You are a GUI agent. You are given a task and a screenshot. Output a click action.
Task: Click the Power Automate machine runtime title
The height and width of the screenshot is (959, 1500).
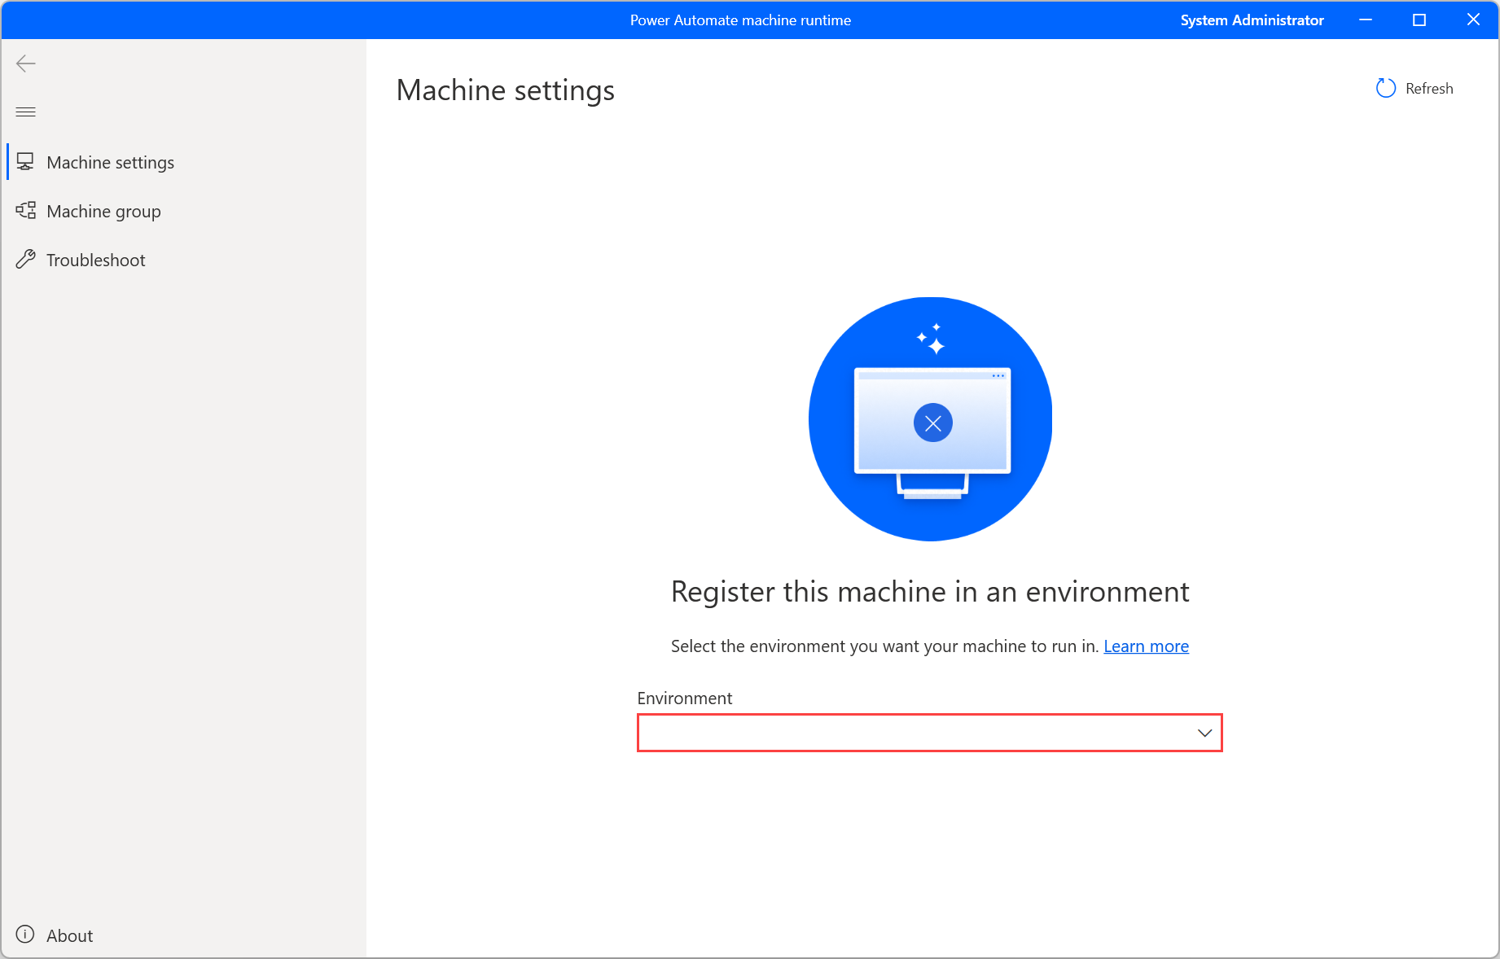pos(739,20)
